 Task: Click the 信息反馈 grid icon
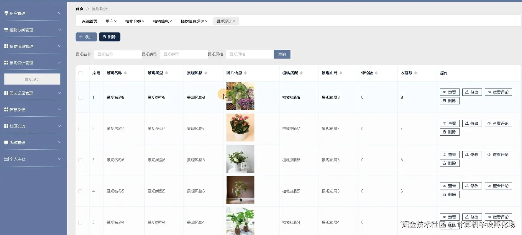(6, 109)
